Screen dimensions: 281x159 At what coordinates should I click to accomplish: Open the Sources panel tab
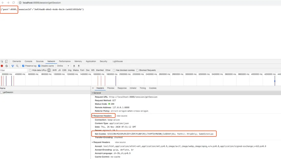[x=40, y=61]
